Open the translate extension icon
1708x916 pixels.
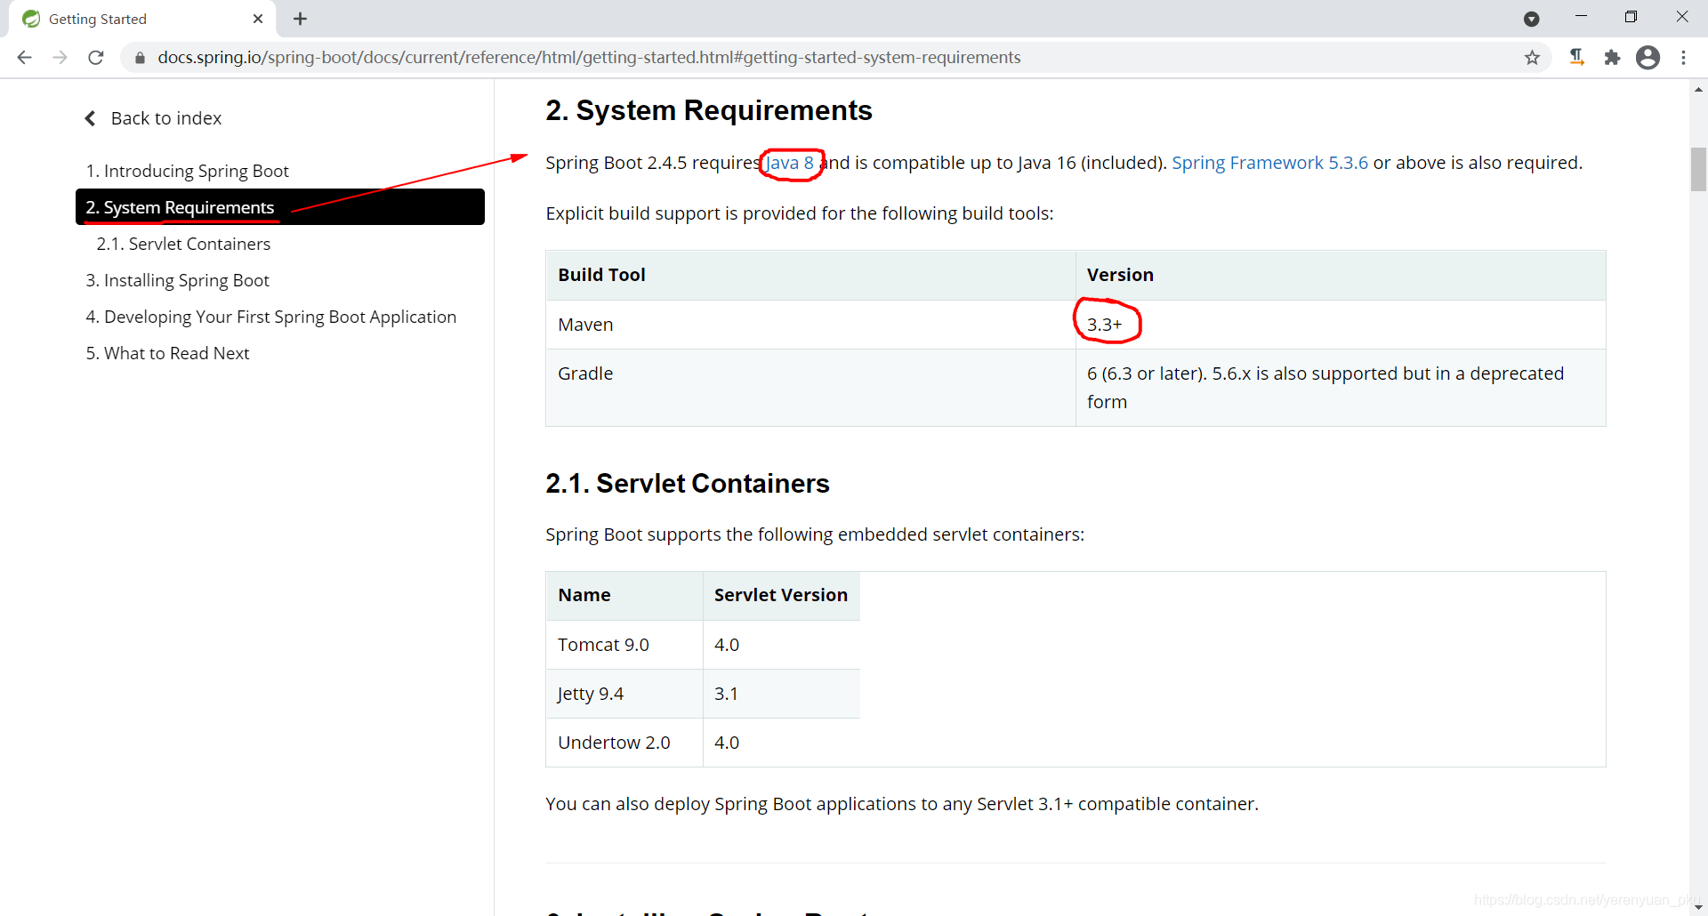[1576, 58]
